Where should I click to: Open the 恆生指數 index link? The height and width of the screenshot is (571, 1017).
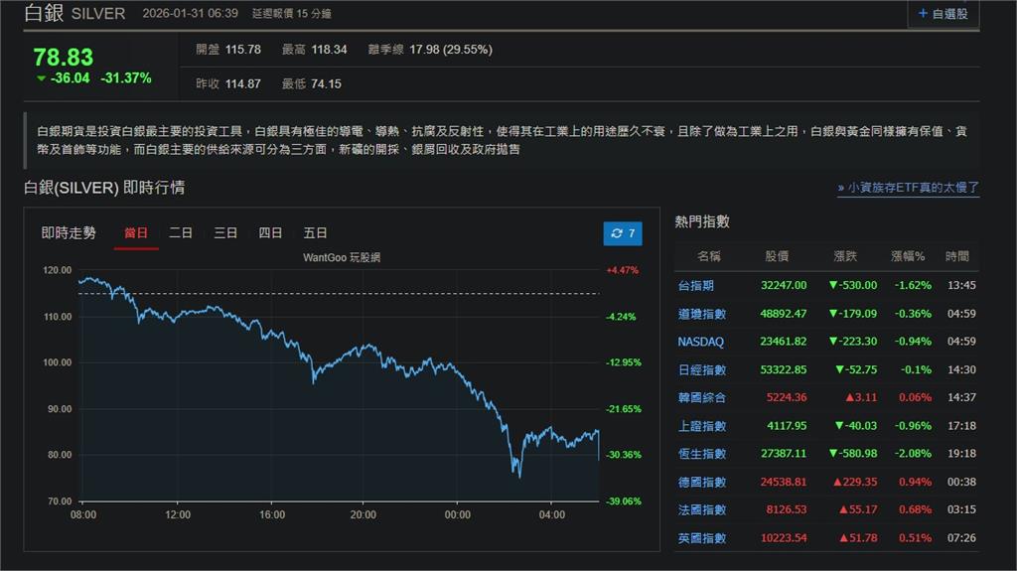tap(702, 454)
